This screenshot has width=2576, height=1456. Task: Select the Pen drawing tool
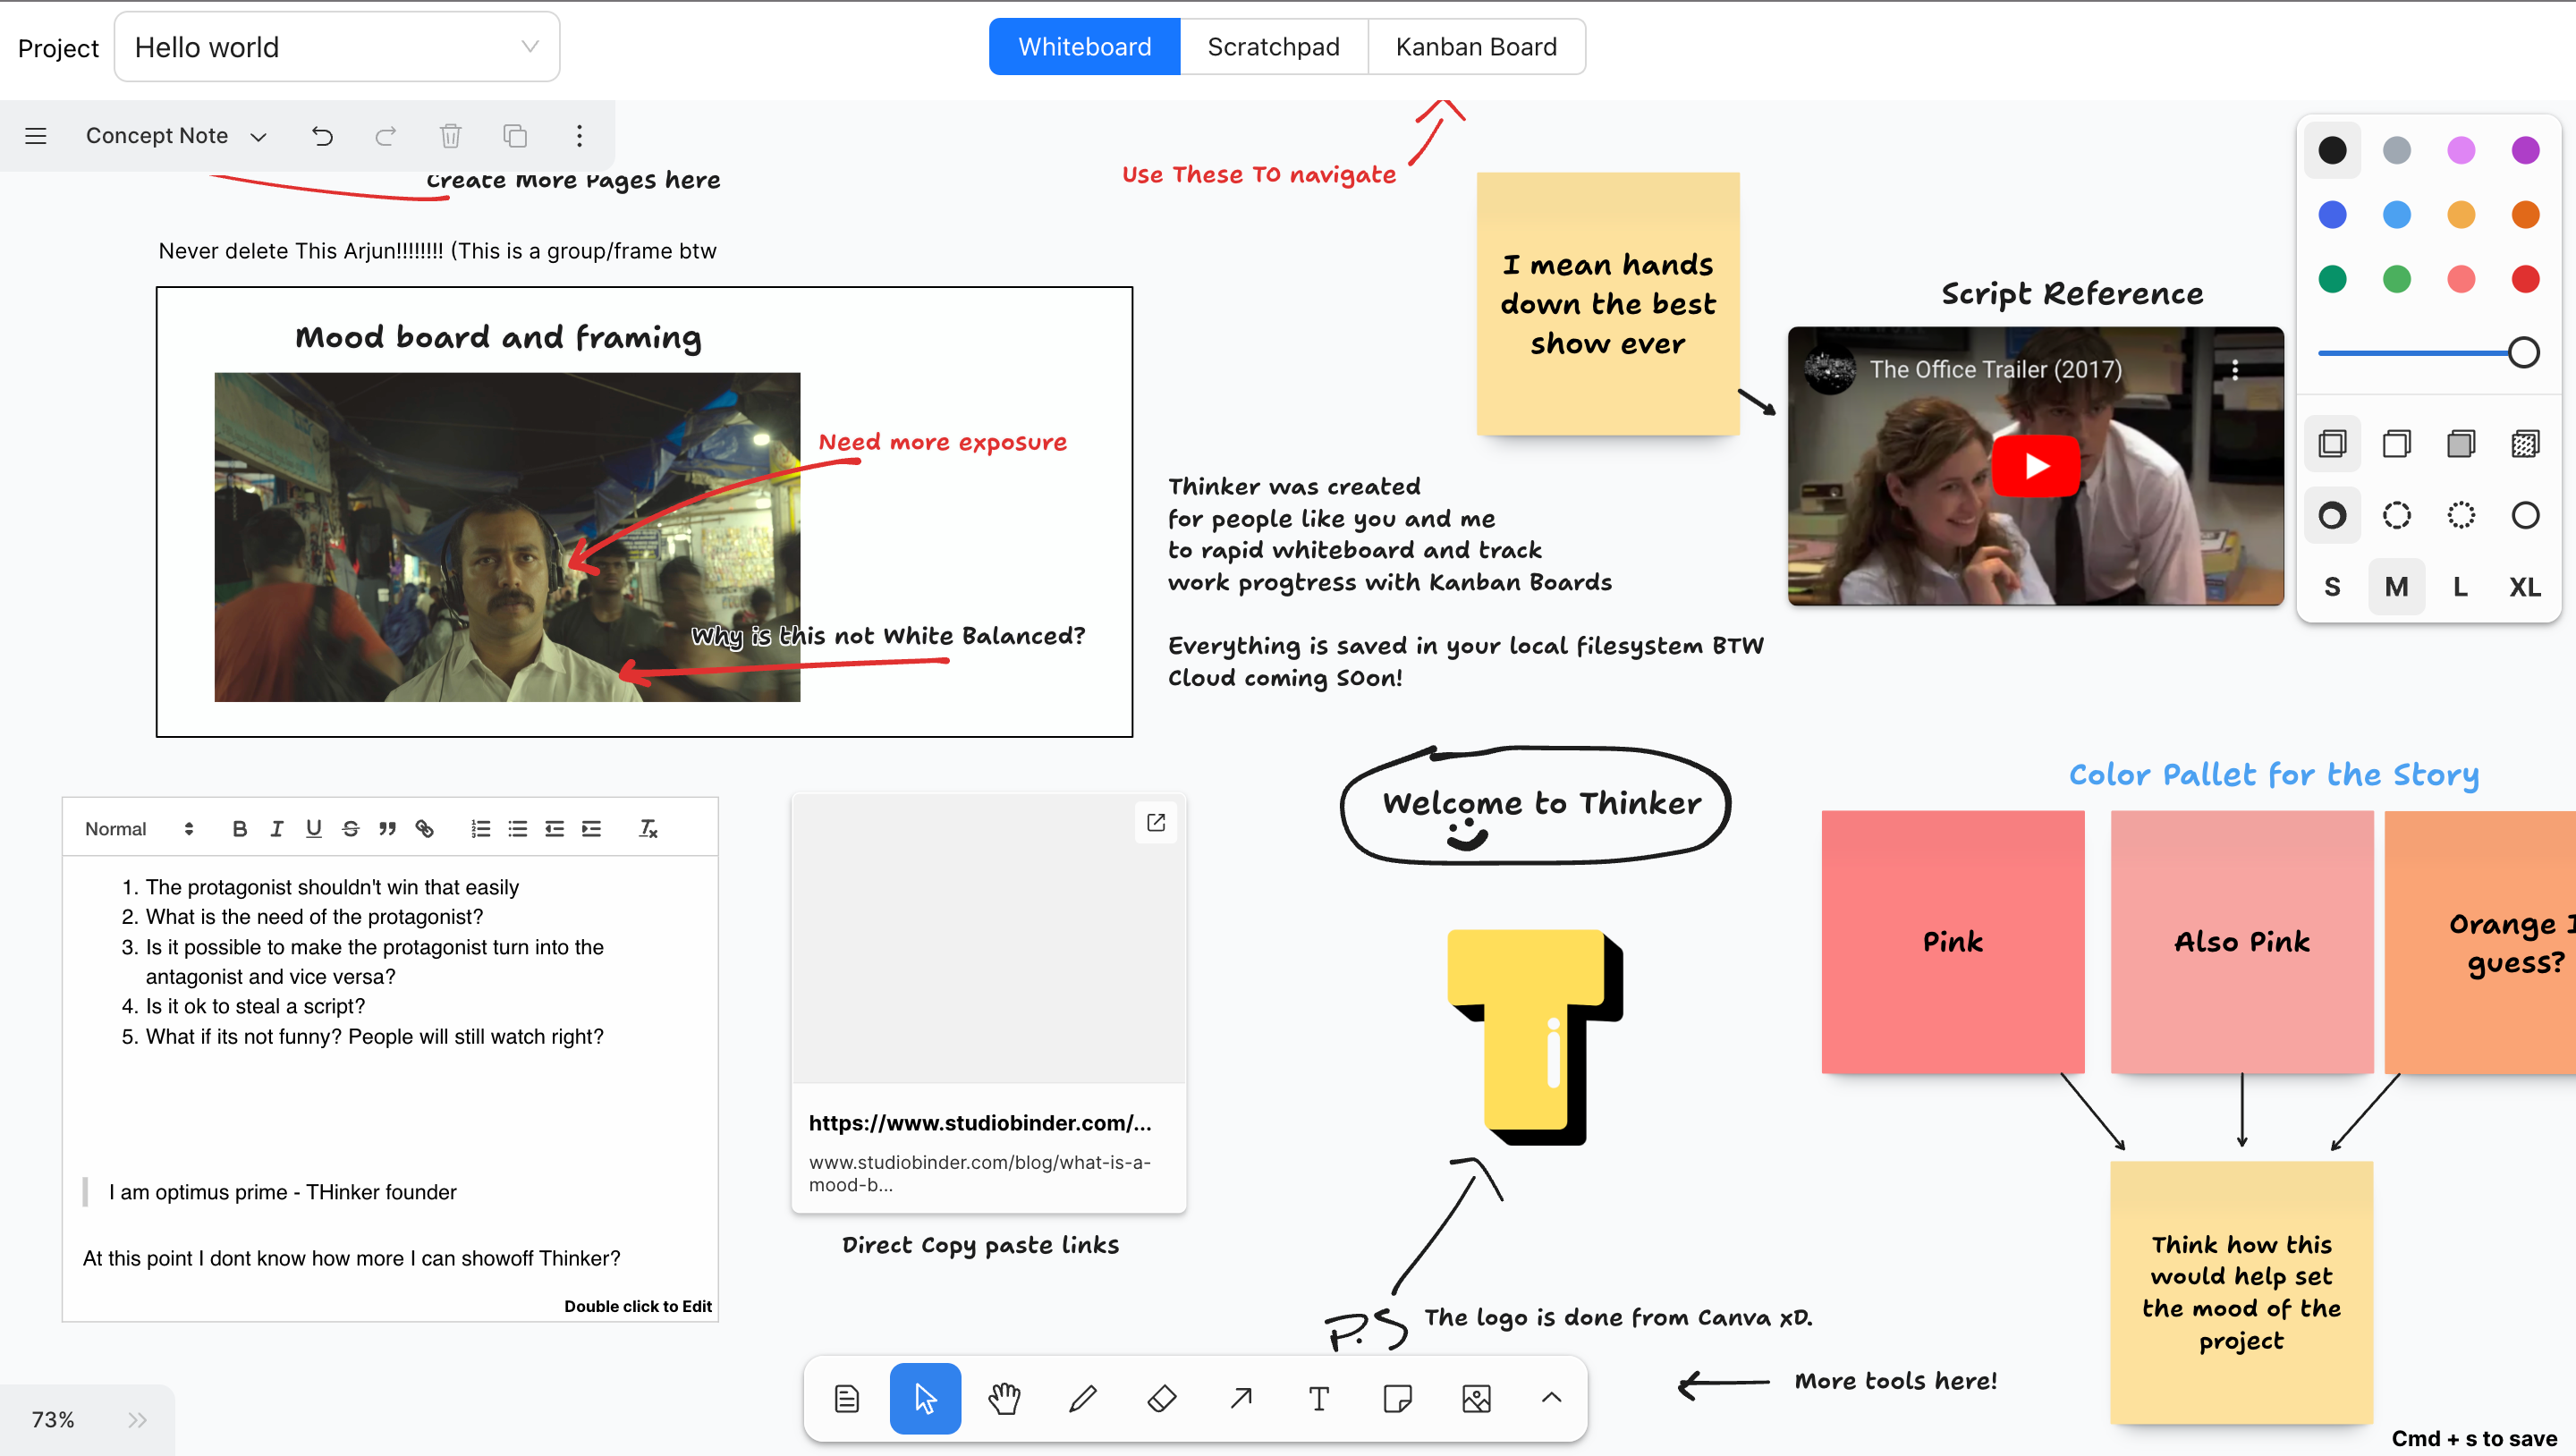click(1083, 1398)
